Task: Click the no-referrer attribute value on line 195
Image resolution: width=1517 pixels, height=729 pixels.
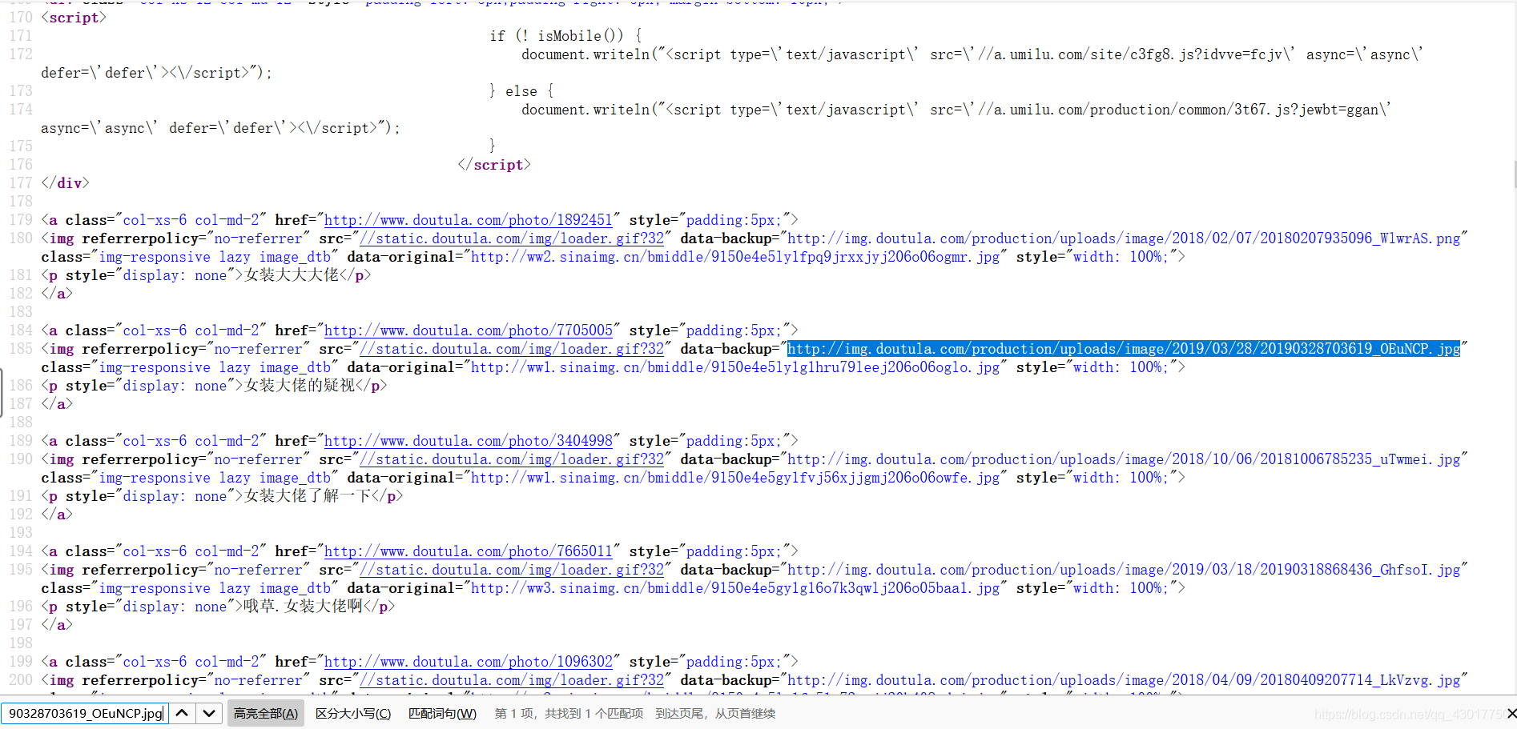Action: (259, 570)
